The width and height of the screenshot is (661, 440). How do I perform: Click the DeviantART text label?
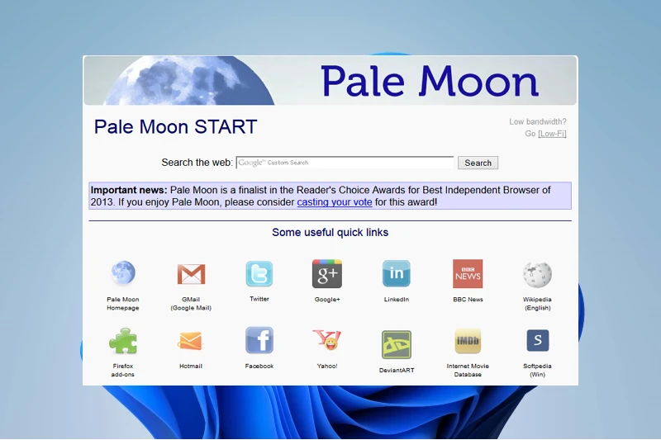397,370
